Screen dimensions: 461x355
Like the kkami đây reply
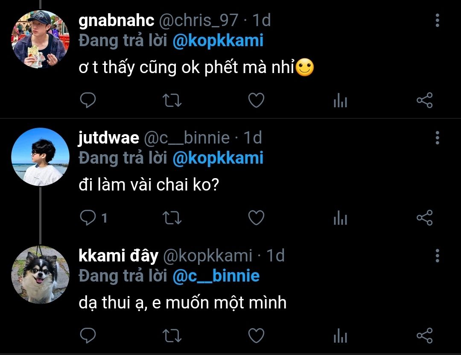pyautogui.click(x=256, y=336)
